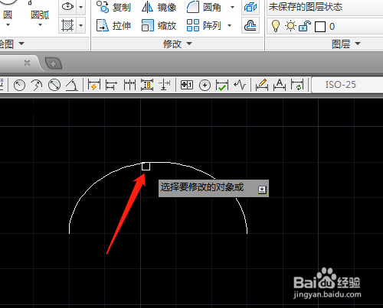Click layer 0 white color swatch
Image resolution: width=383 pixels, height=308 pixels.
pyautogui.click(x=320, y=27)
